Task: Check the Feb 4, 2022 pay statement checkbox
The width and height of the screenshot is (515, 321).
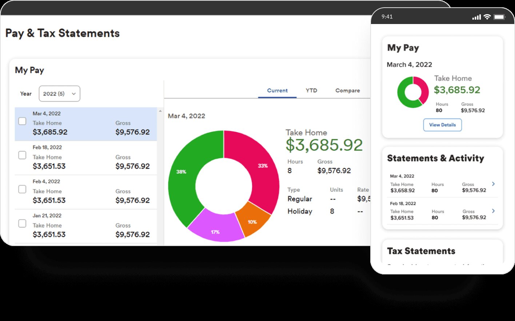Action: (x=22, y=189)
